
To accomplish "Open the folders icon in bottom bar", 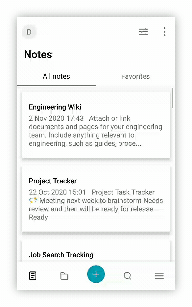I will [x=64, y=276].
